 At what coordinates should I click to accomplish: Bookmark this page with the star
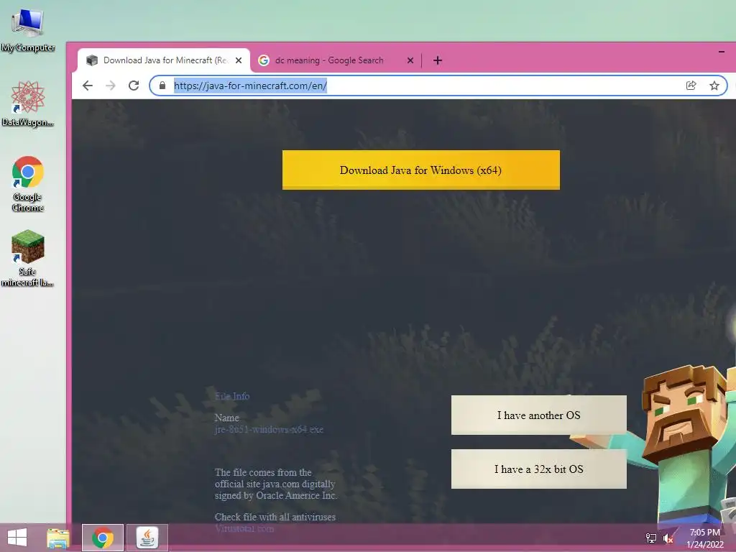coord(714,86)
